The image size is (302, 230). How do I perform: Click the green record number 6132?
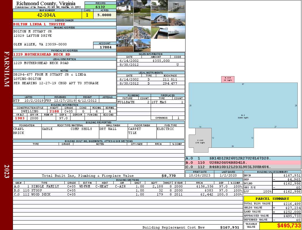point(100,7)
